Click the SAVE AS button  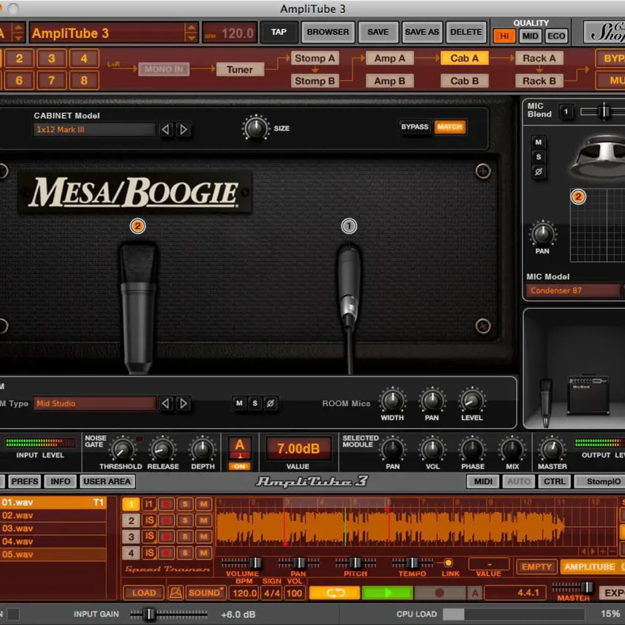pyautogui.click(x=422, y=32)
